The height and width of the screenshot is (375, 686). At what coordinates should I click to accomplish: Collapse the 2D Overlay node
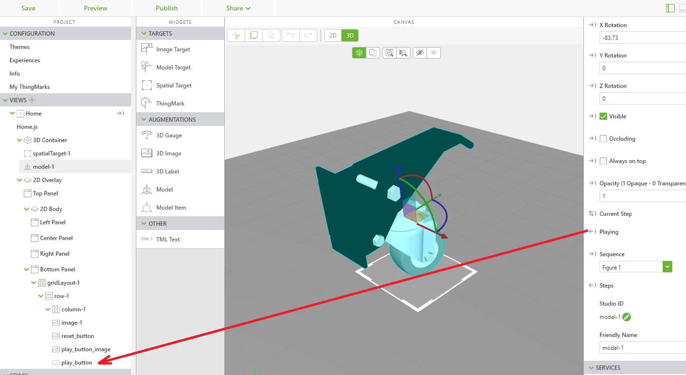pyautogui.click(x=19, y=180)
